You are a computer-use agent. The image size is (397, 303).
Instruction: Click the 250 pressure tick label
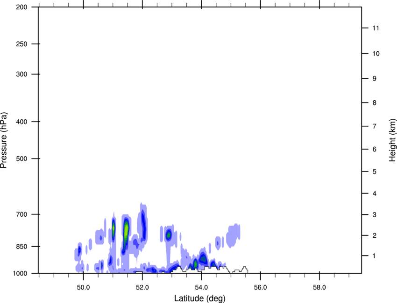[x=21, y=44]
